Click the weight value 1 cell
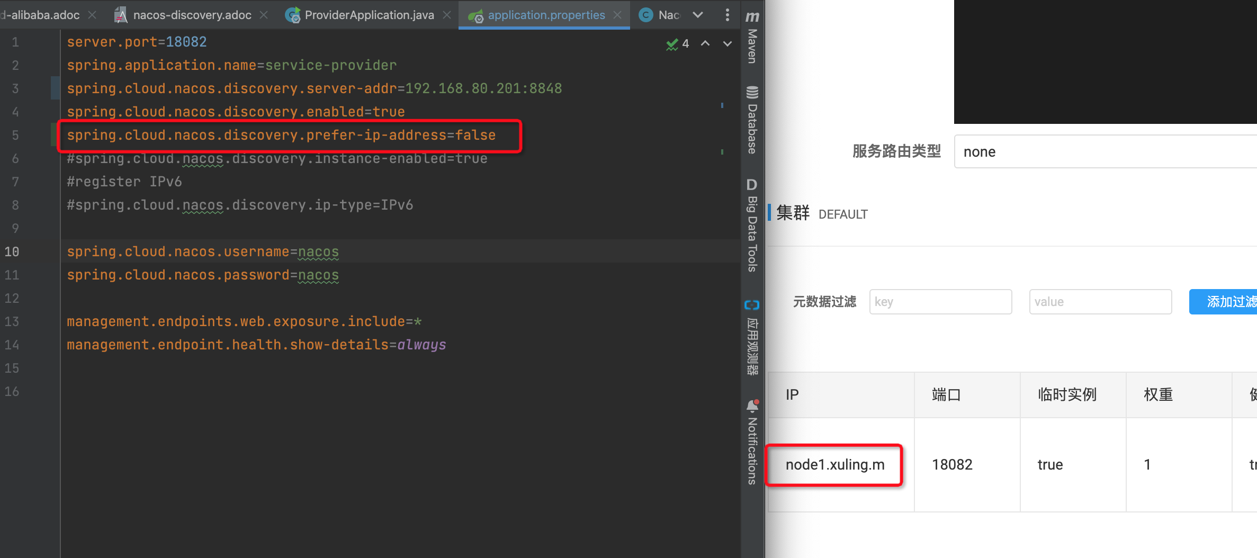The image size is (1257, 558). click(x=1179, y=465)
